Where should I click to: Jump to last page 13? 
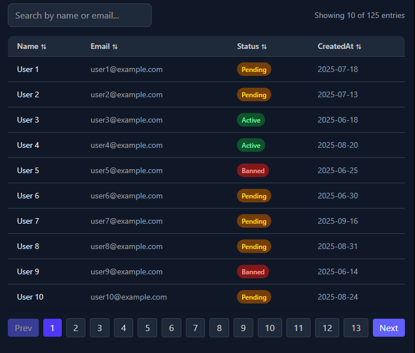(355, 328)
